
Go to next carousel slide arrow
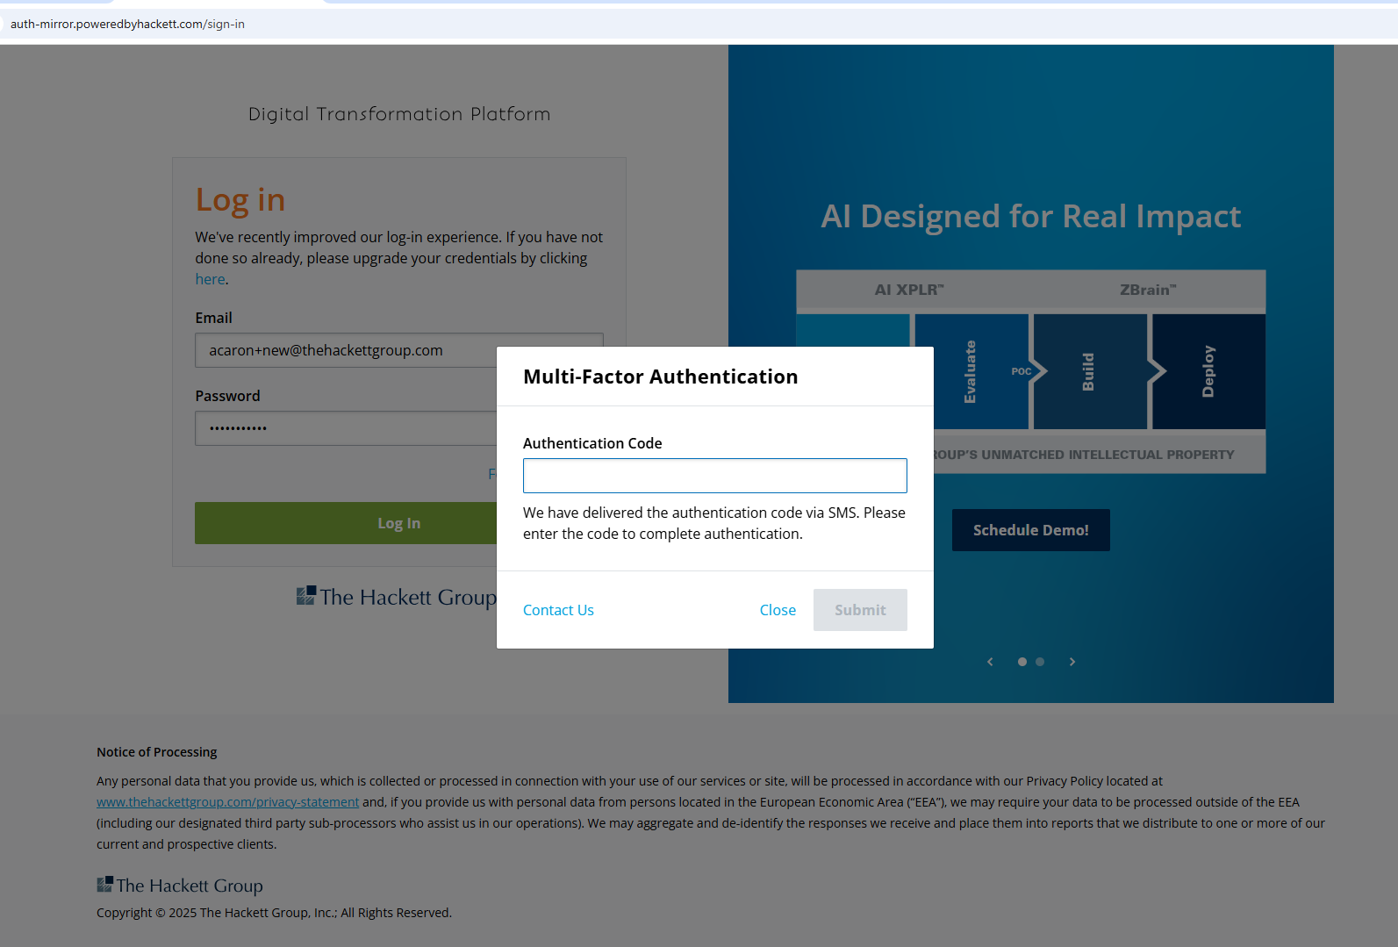(1072, 662)
